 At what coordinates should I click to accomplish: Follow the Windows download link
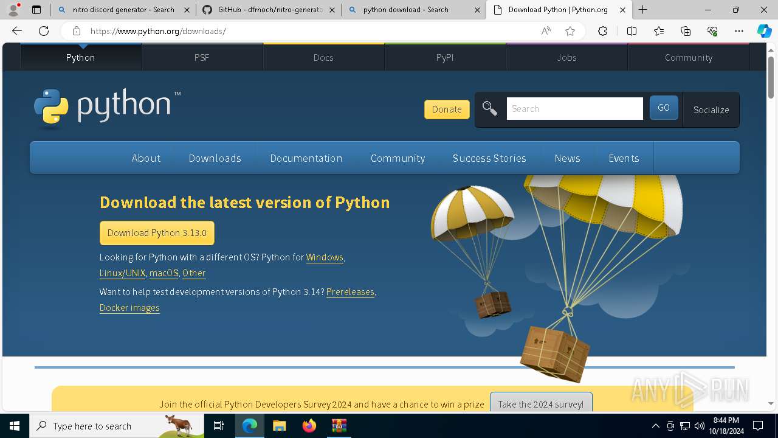pos(325,257)
